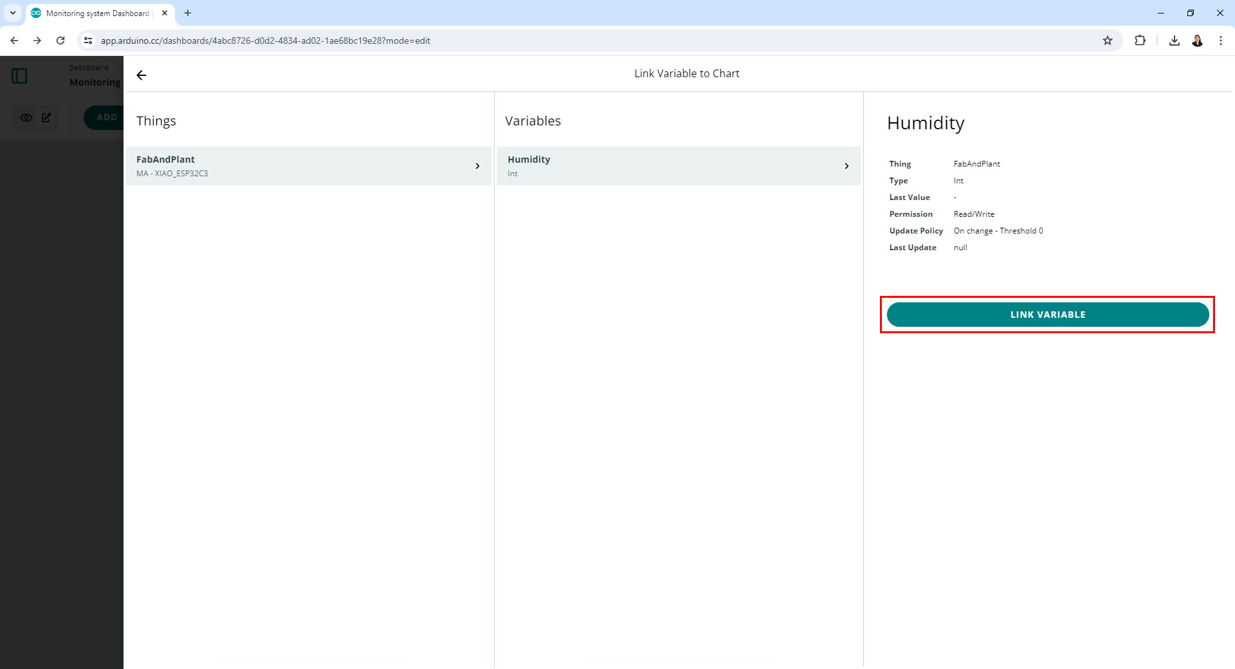Close the Monitoring system Dashboard tab
Viewport: 1235px width, 669px height.
[x=165, y=13]
